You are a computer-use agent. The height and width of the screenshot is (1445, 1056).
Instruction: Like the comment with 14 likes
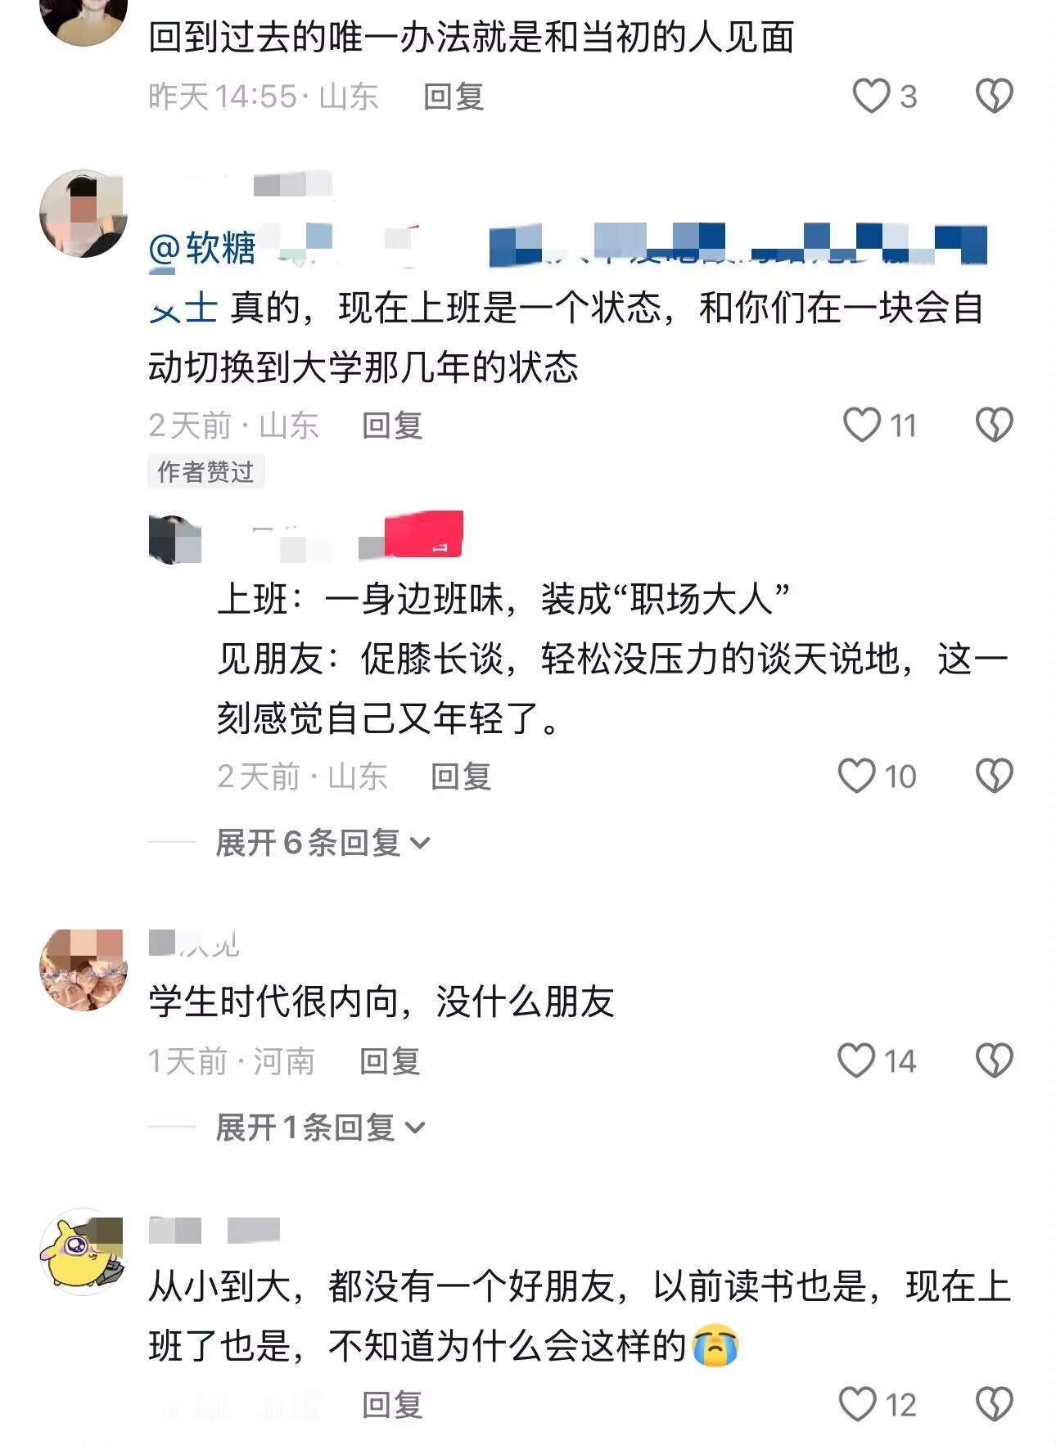(x=857, y=1060)
